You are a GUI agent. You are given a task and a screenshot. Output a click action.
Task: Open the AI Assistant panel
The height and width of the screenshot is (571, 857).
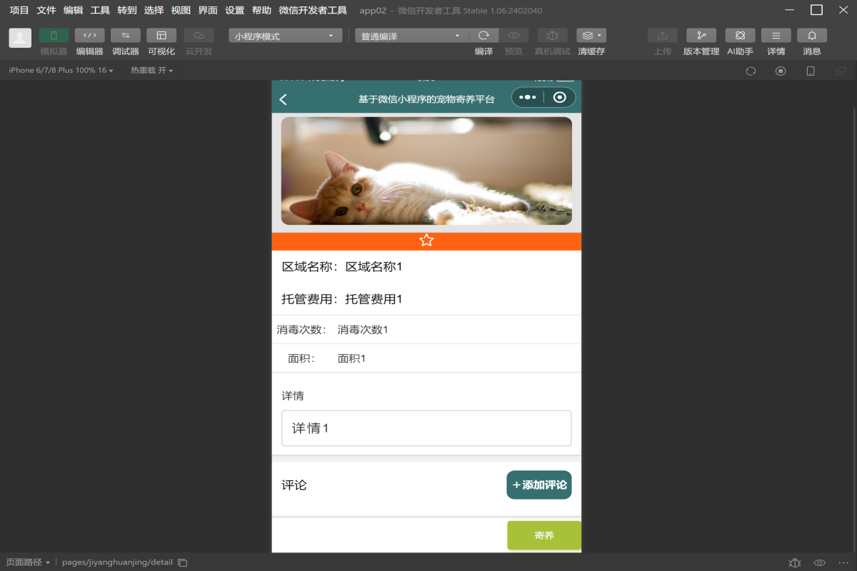[x=740, y=36]
